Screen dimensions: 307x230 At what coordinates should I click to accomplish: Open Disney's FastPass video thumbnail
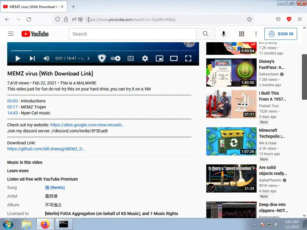click(x=231, y=72)
